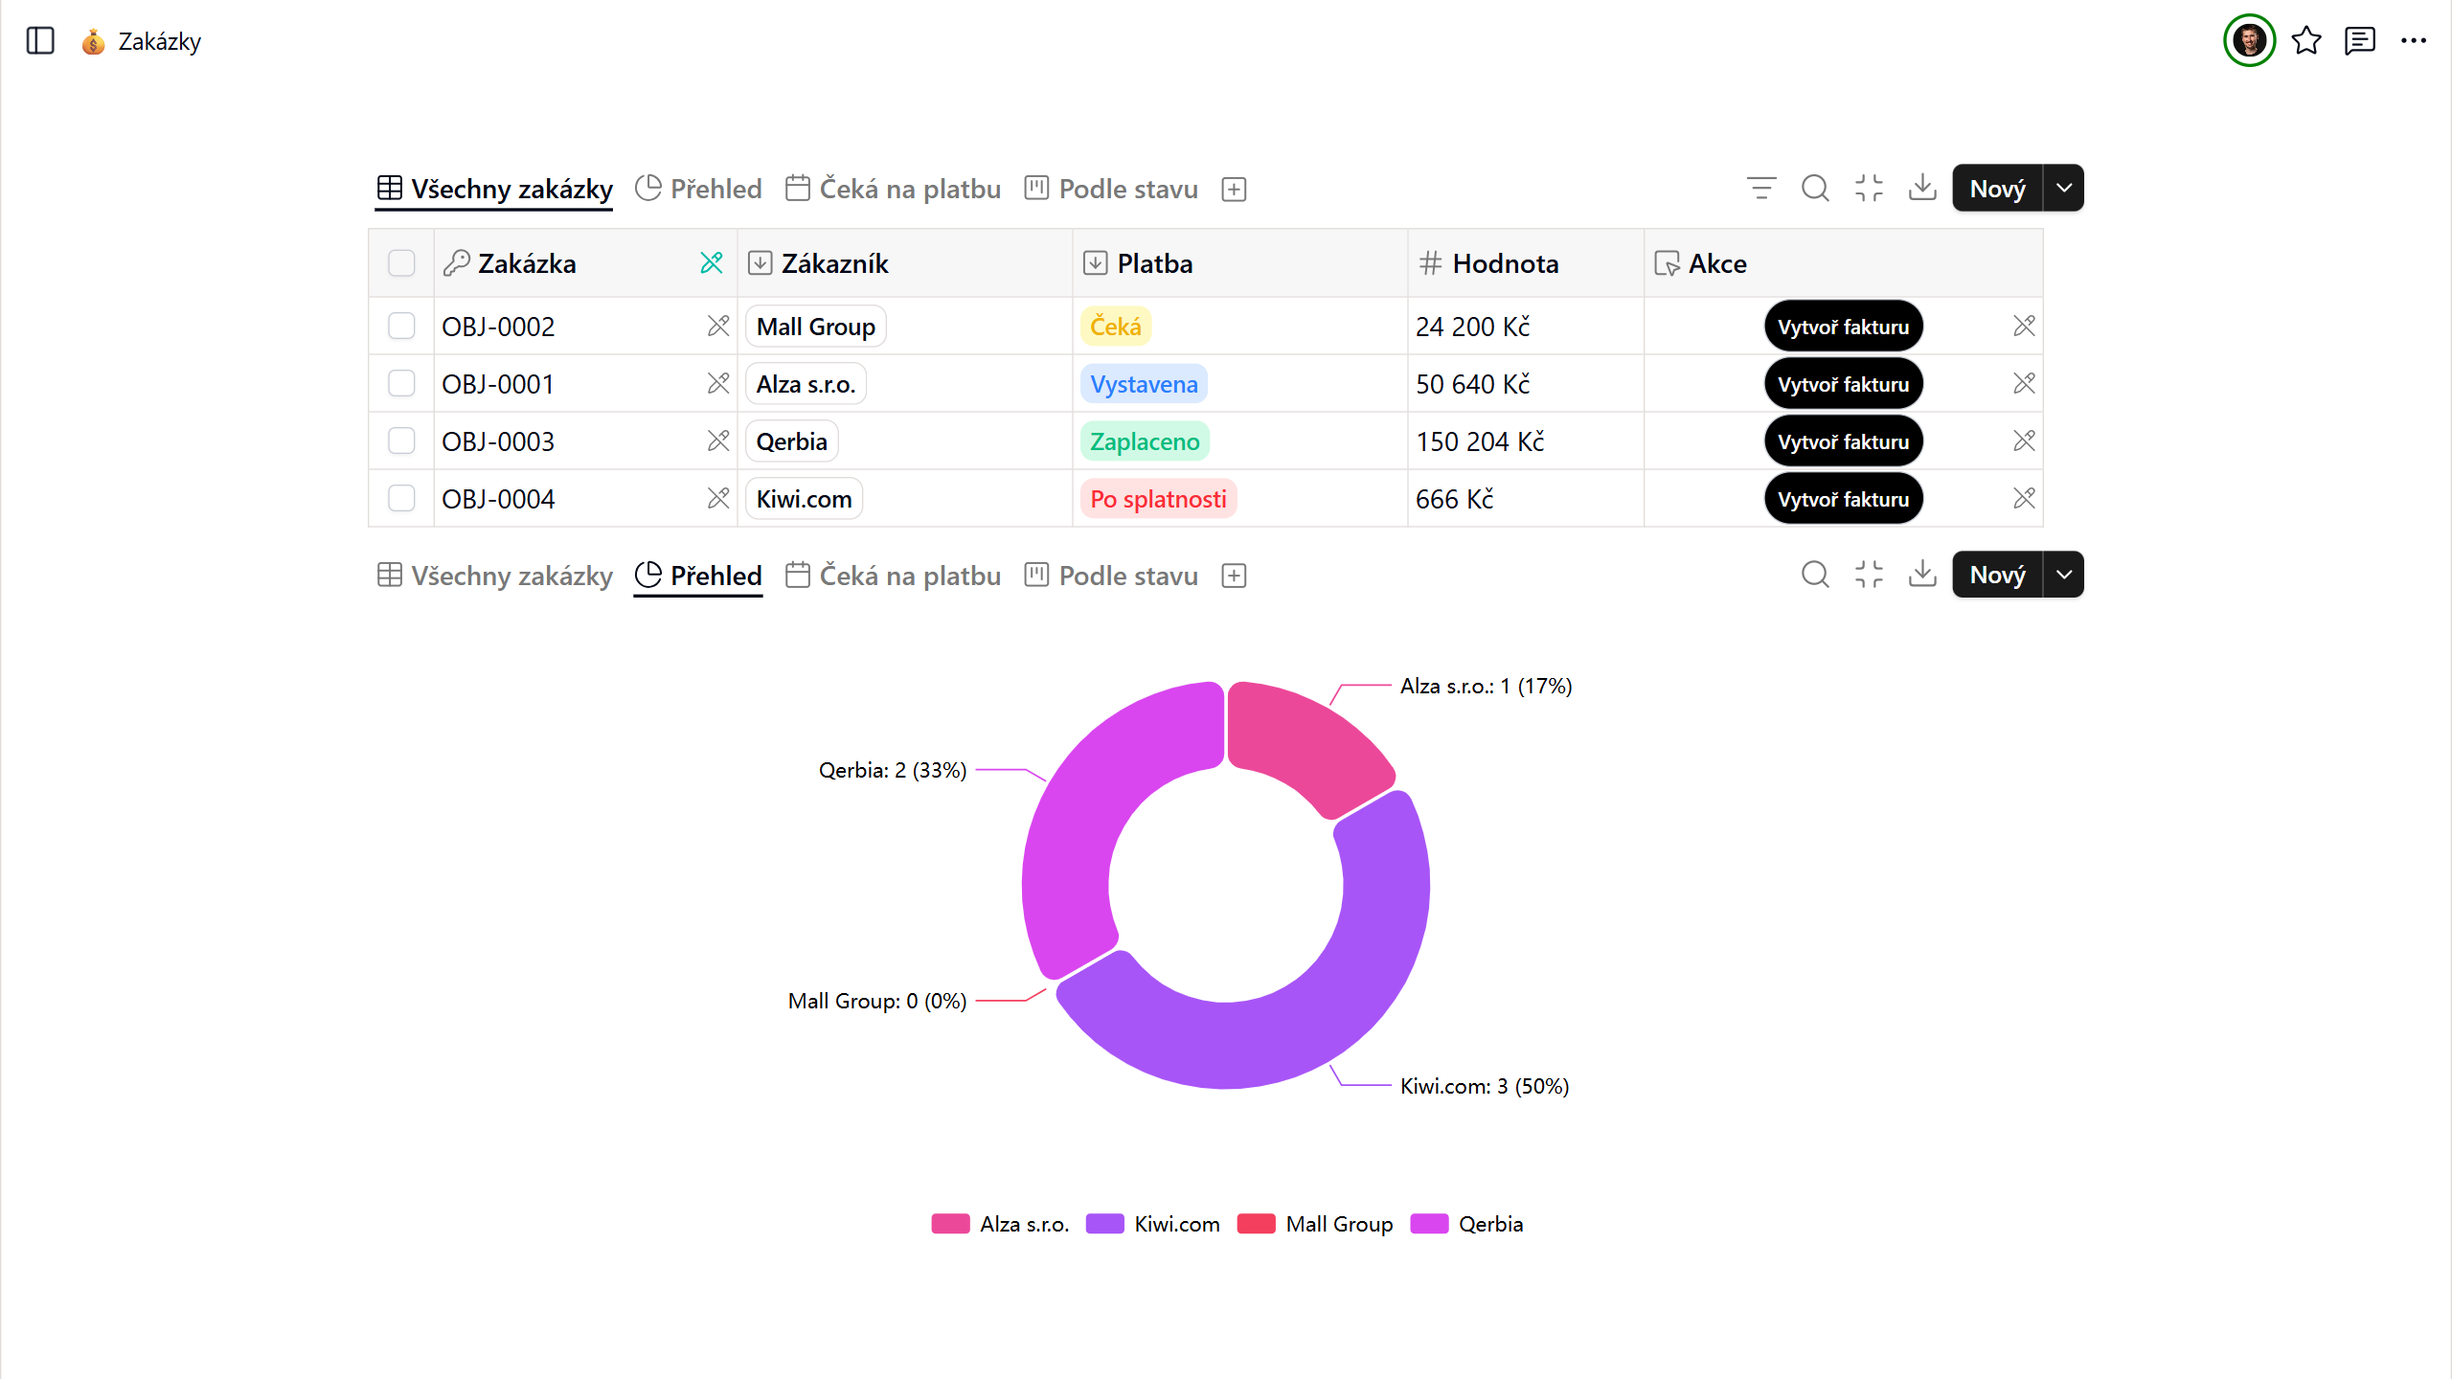Select lower Všechny zakázky tab
This screenshot has width=2452, height=1379.
click(x=494, y=576)
